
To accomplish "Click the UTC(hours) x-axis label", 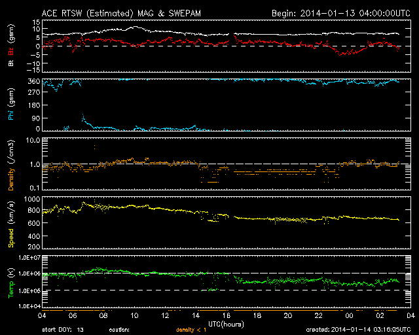I will pyautogui.click(x=226, y=323).
